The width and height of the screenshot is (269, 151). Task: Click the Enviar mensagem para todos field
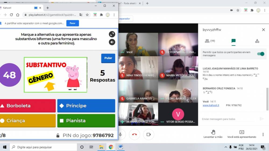click(x=229, y=119)
